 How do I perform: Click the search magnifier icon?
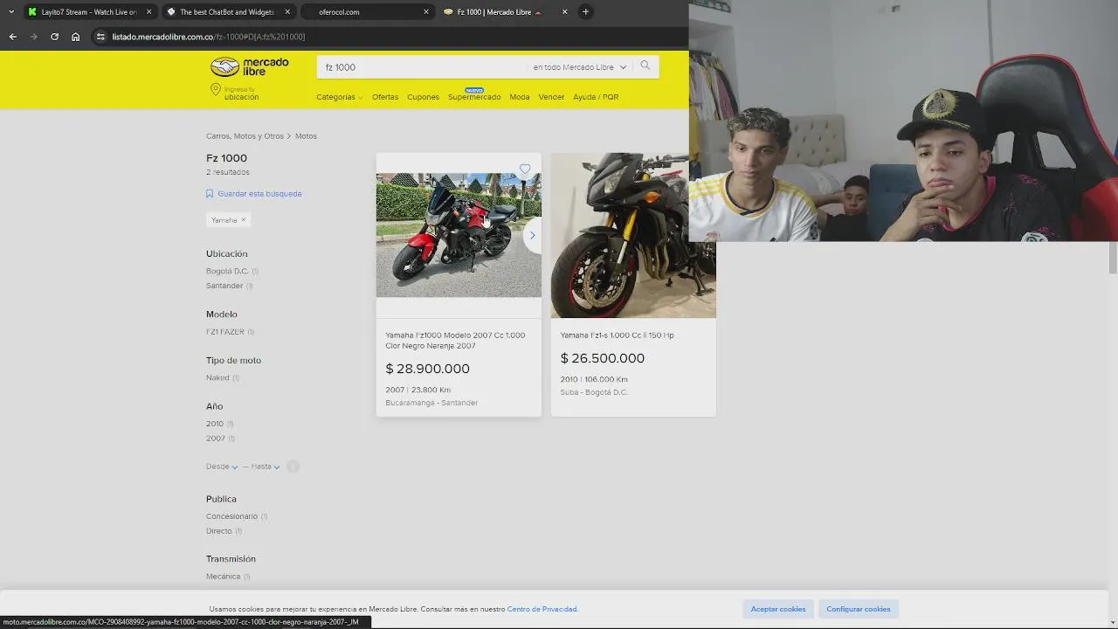(x=645, y=66)
